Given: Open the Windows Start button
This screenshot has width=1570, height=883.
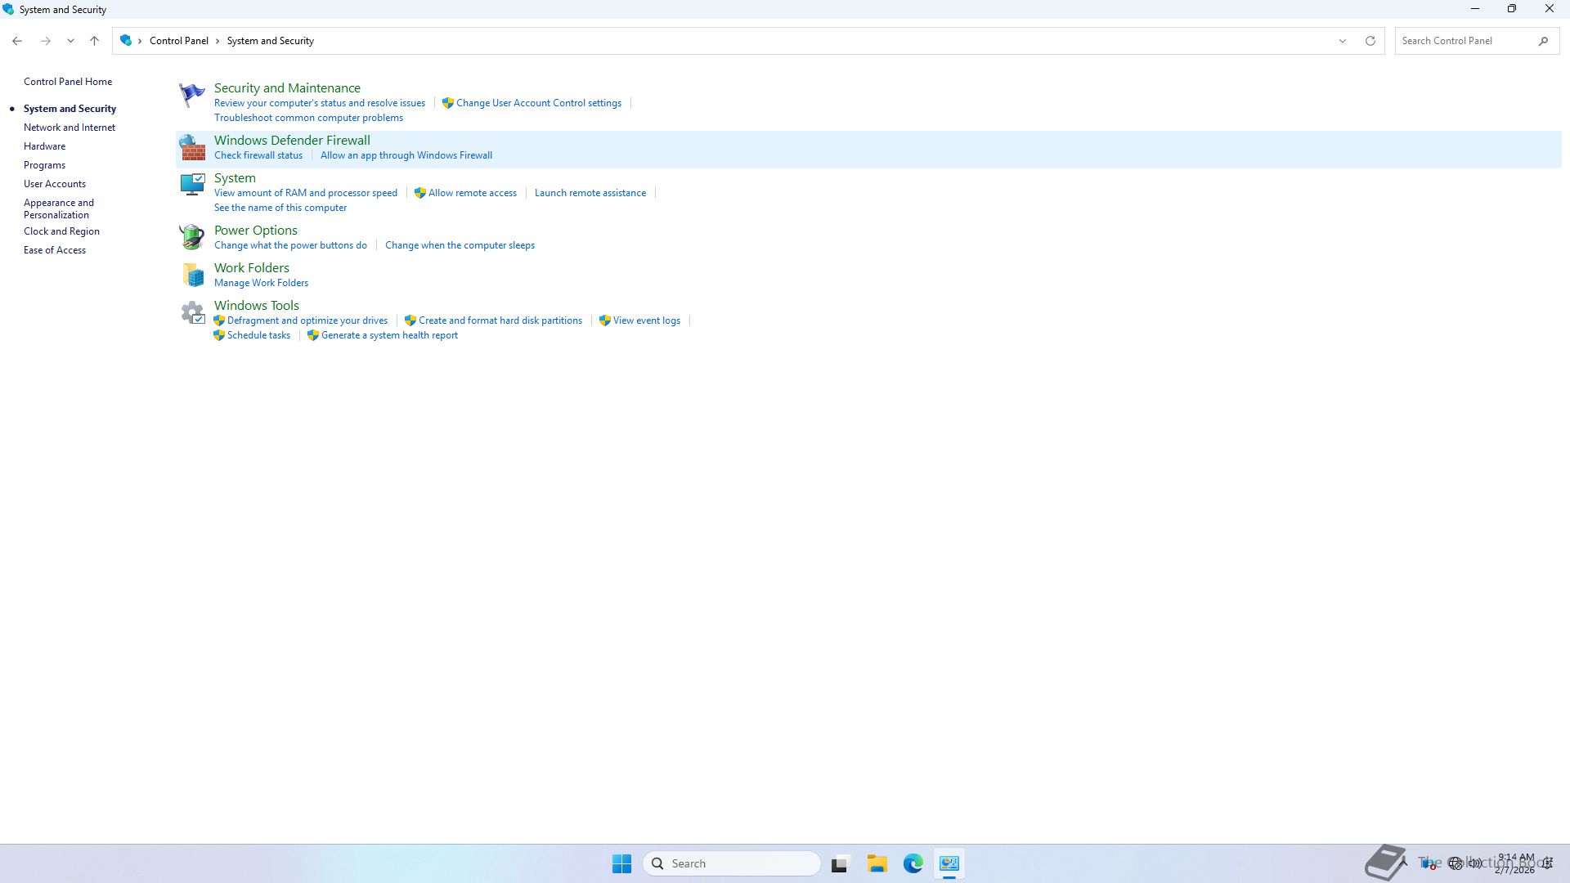Looking at the screenshot, I should tap(621, 863).
